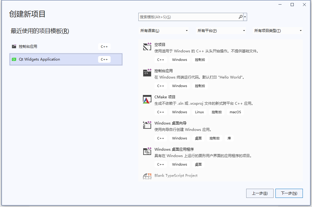Click the 空项目 description text
312x207 pixels.
coord(207,51)
